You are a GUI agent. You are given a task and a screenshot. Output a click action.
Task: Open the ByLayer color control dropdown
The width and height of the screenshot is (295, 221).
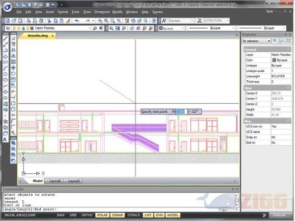click(172, 28)
